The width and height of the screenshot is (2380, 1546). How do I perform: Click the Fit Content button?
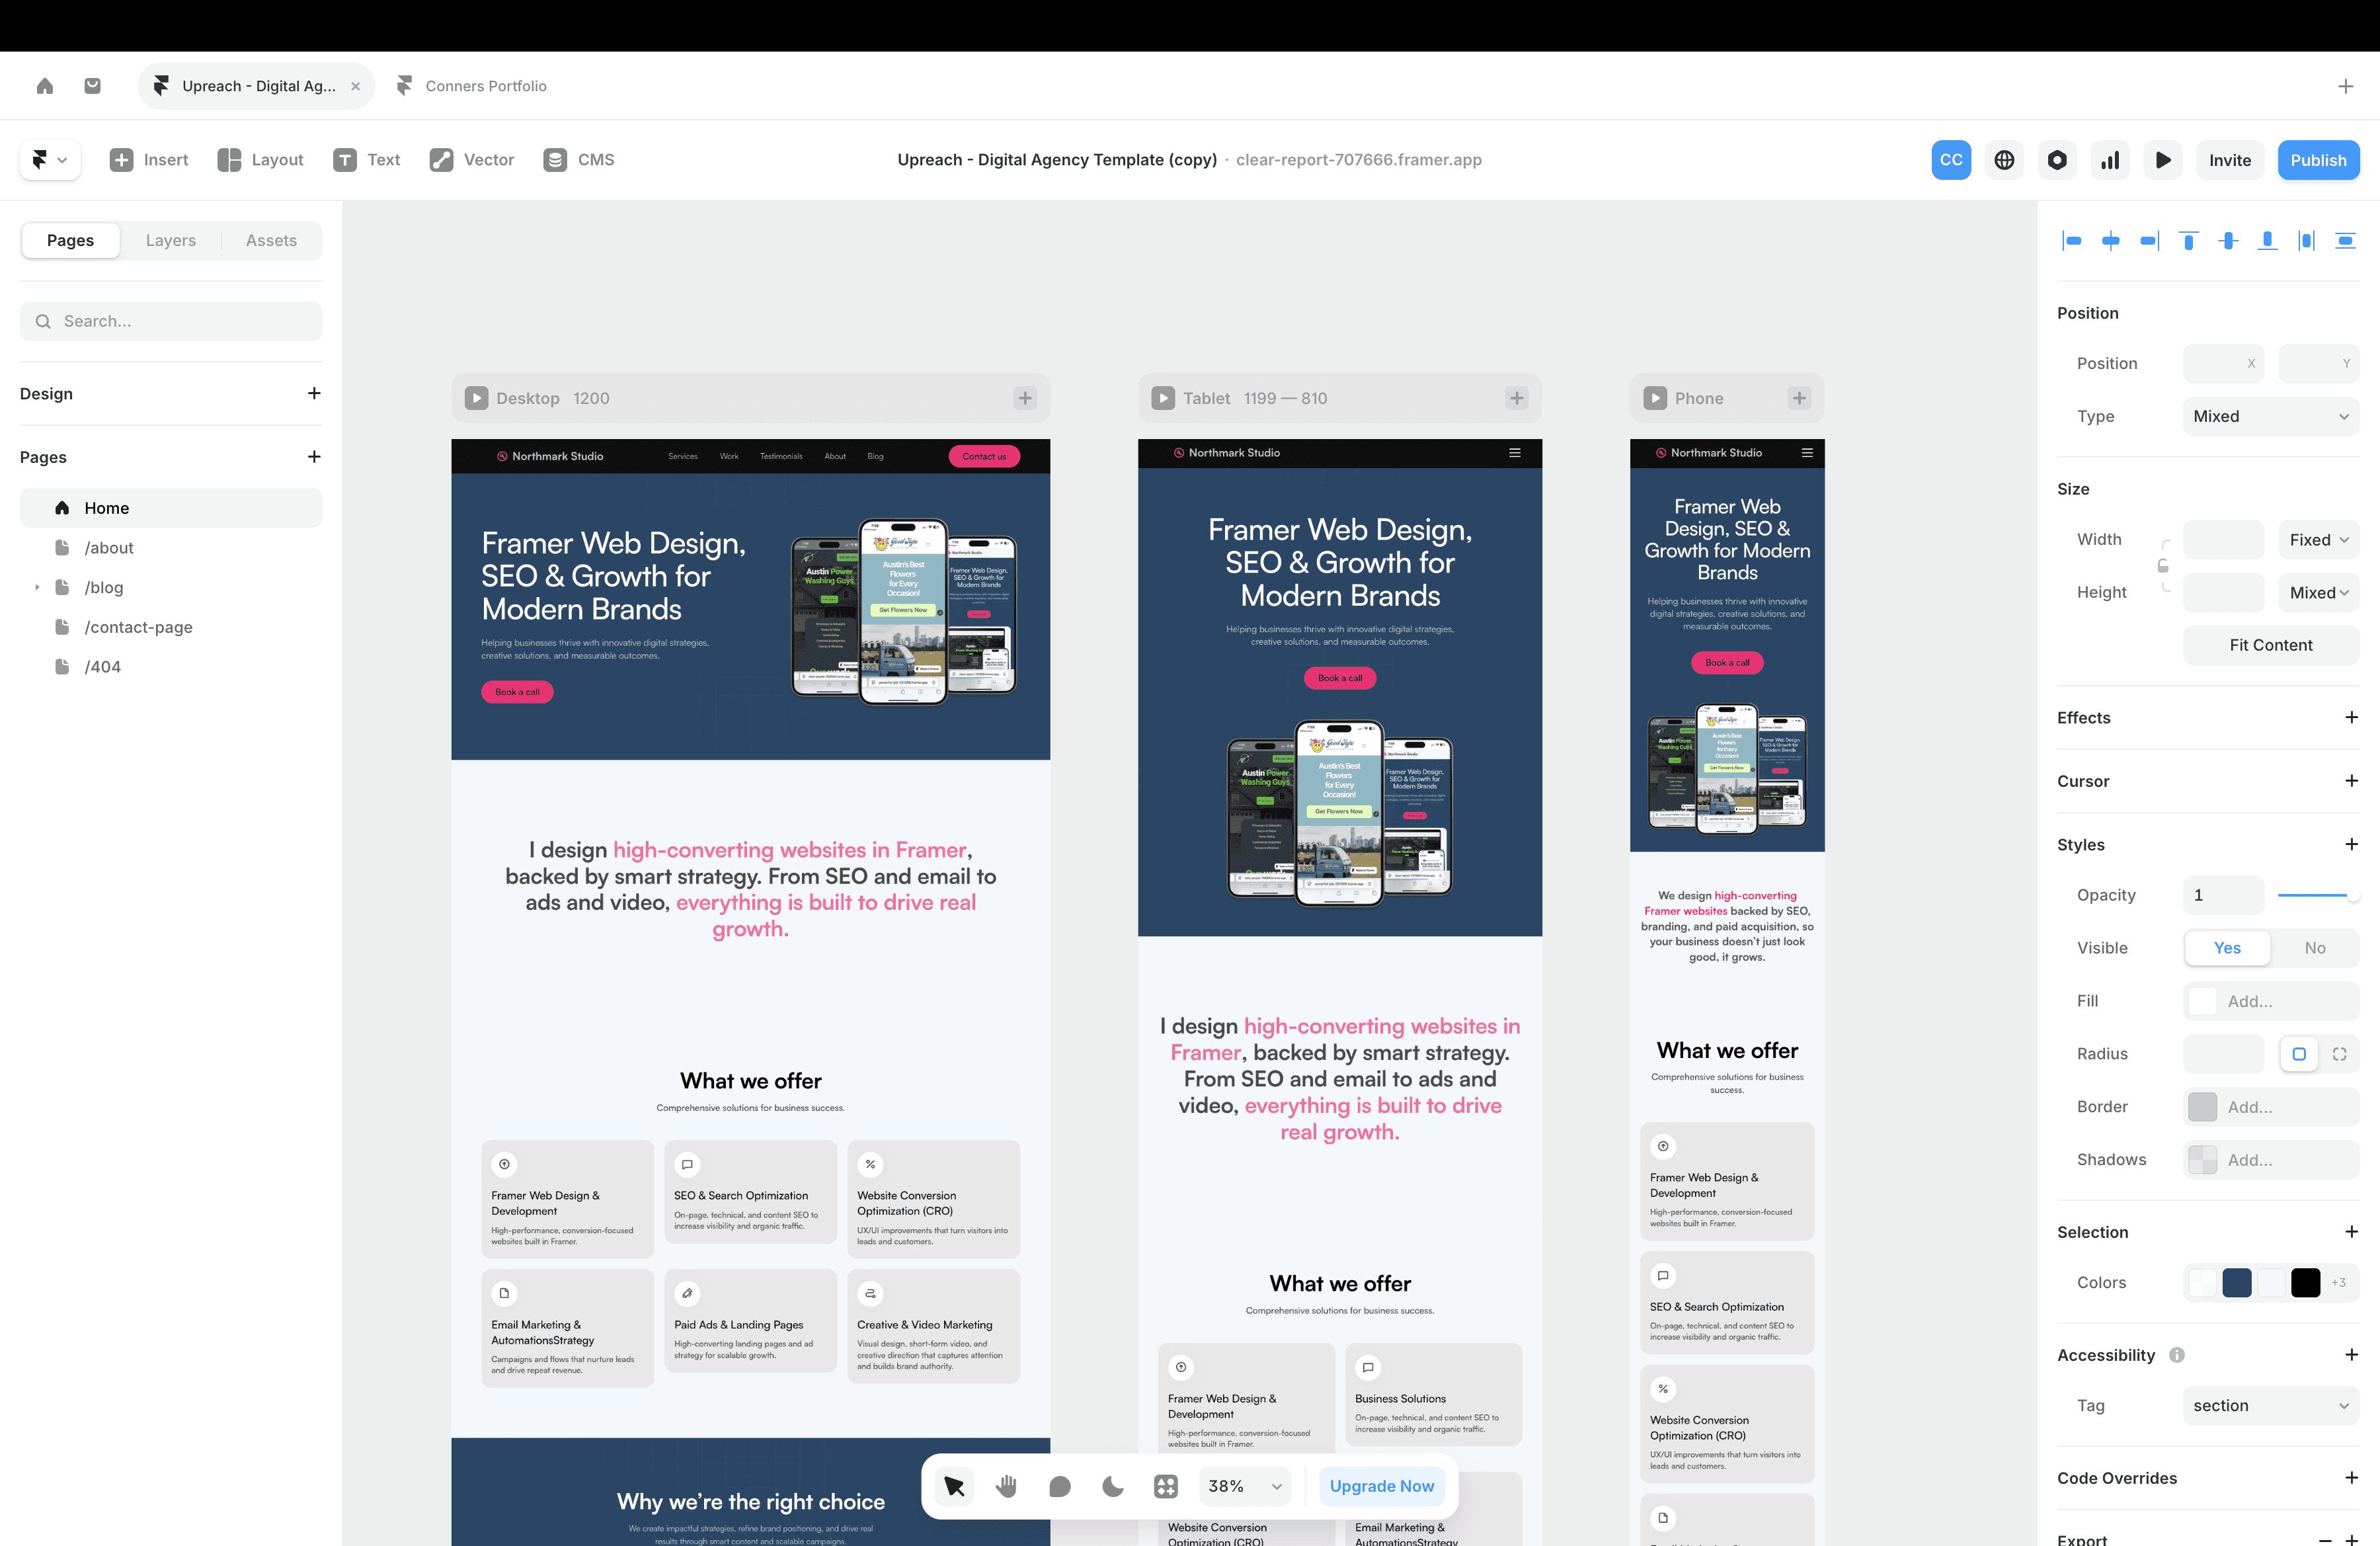point(2270,645)
